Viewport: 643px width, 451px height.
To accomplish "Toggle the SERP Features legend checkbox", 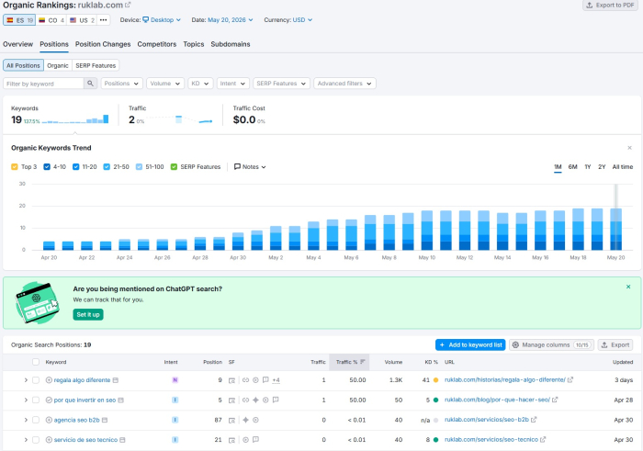I will (x=174, y=167).
